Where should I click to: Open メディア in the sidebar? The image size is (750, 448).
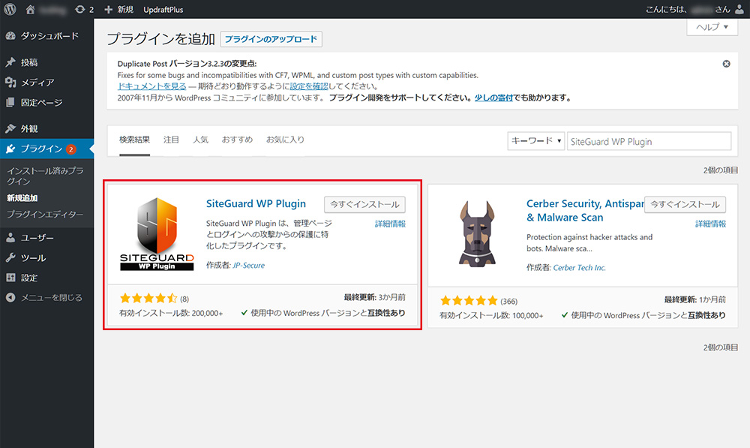click(x=37, y=83)
